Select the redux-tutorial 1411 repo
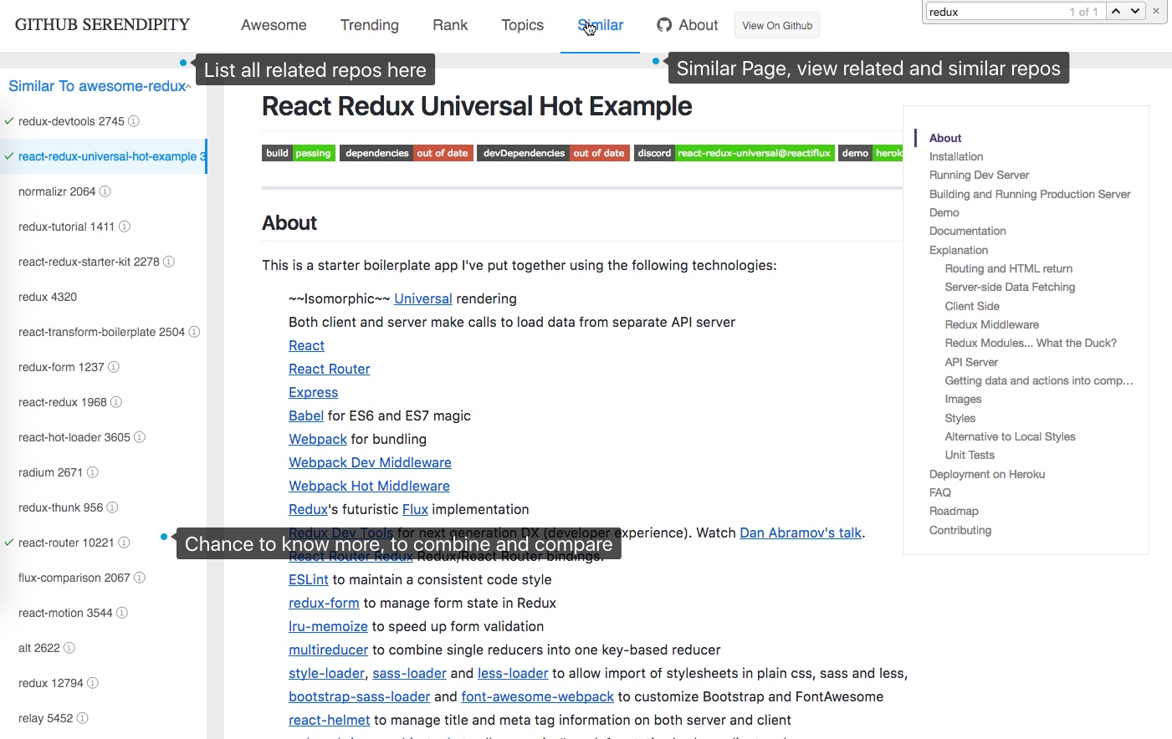 click(66, 227)
